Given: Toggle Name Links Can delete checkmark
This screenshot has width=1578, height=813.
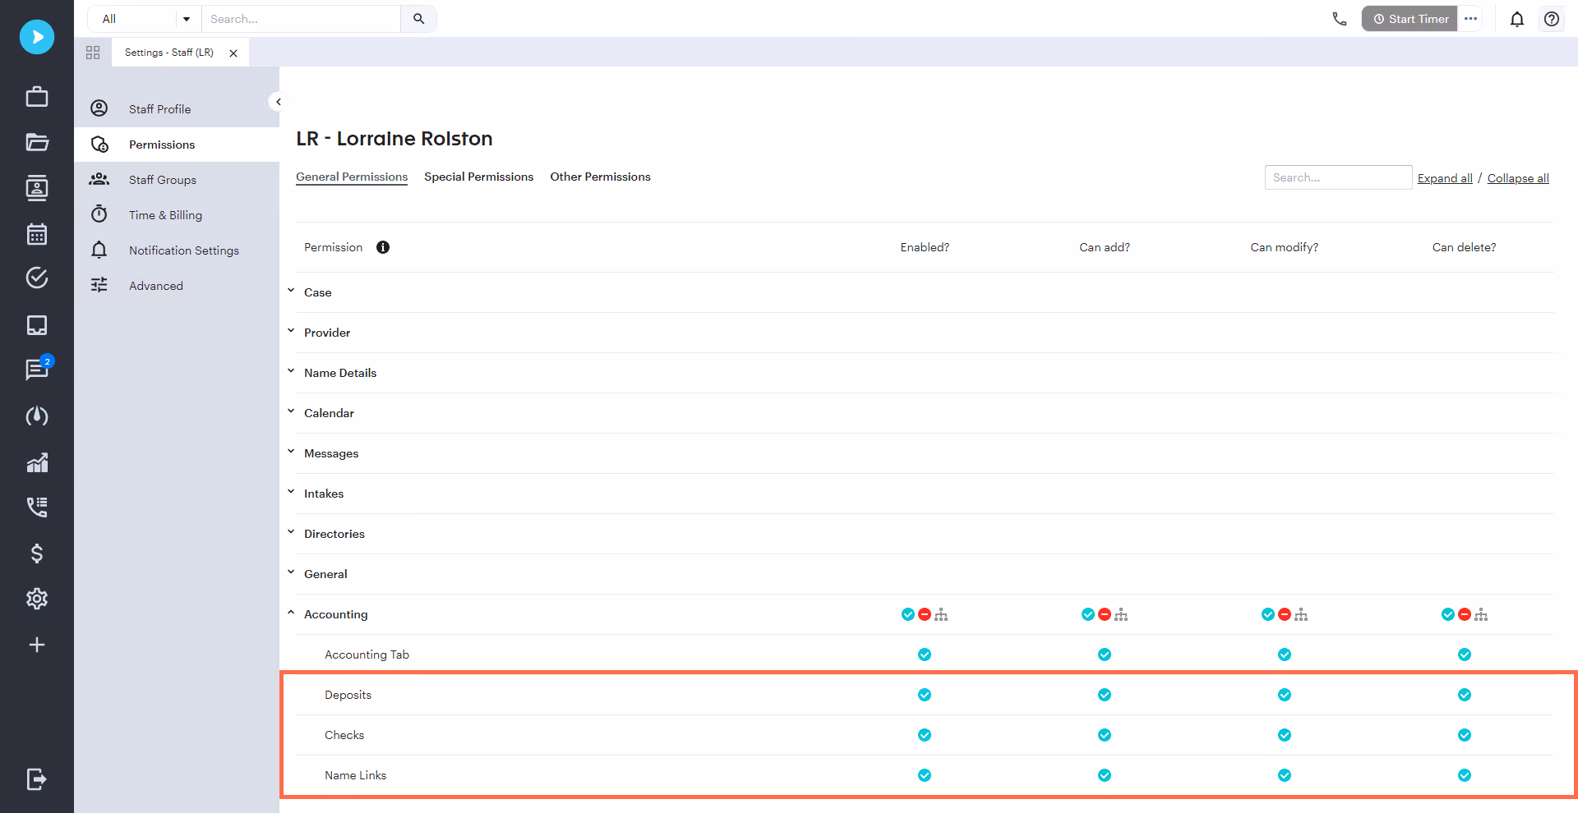Looking at the screenshot, I should pyautogui.click(x=1465, y=775).
